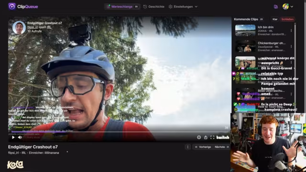Skip to the Nächste clip
The image size is (306, 172).
point(222,147)
